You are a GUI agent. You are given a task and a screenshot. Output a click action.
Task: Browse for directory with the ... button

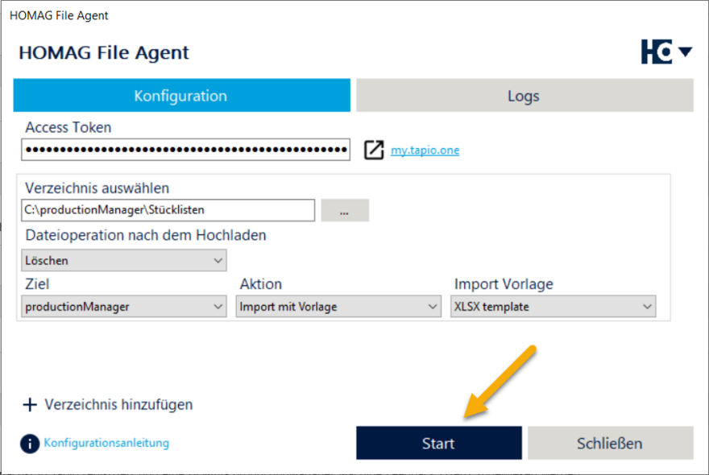[x=344, y=211]
